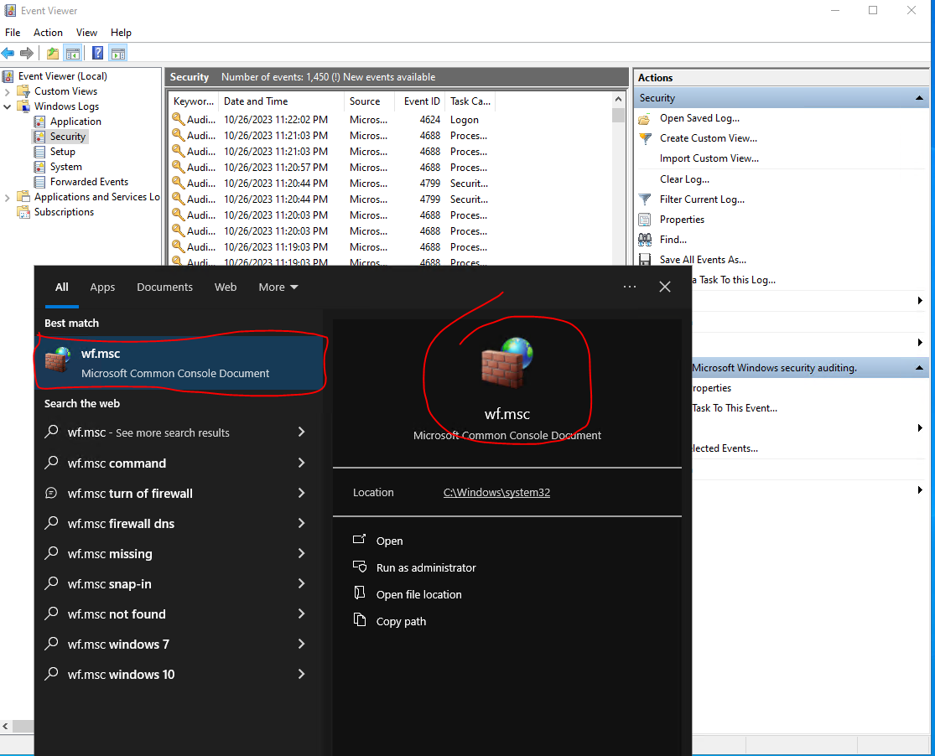The height and width of the screenshot is (756, 935).
Task: Expand arrow for 'wf.msc turn of firewall'
Action: coord(301,493)
